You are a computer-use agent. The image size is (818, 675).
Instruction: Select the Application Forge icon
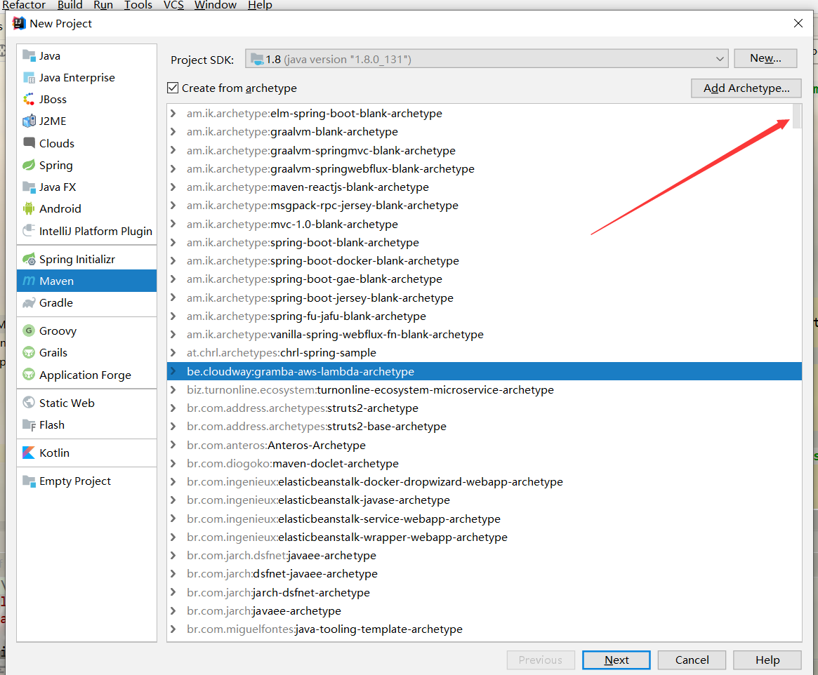point(29,375)
